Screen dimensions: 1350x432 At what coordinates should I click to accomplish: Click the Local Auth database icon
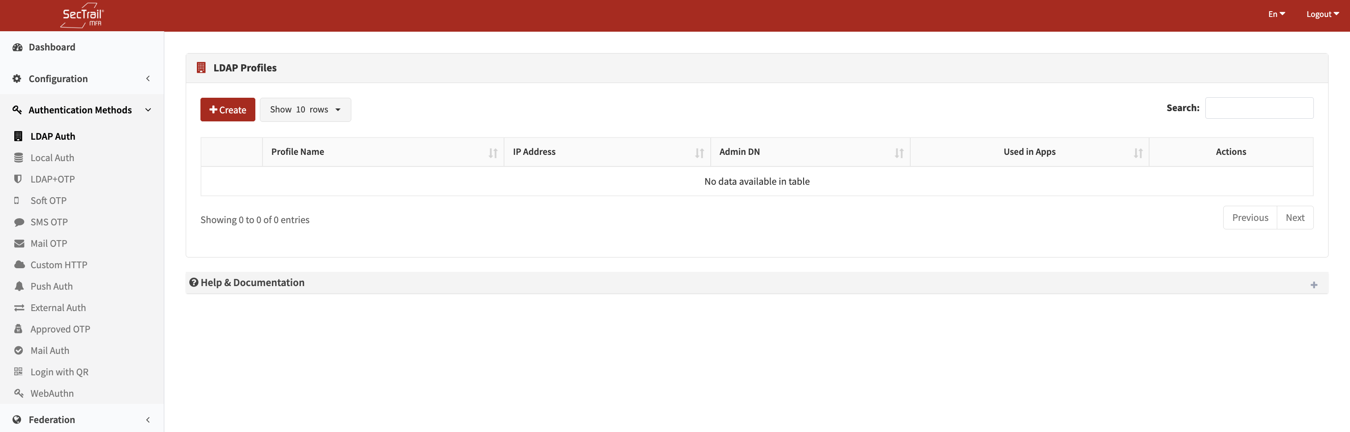click(19, 158)
